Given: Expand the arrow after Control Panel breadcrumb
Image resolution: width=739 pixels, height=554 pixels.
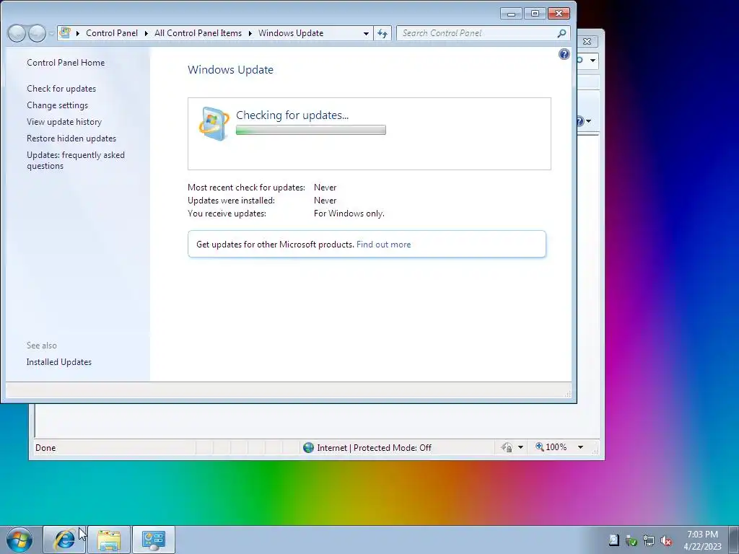Looking at the screenshot, I should [x=146, y=33].
